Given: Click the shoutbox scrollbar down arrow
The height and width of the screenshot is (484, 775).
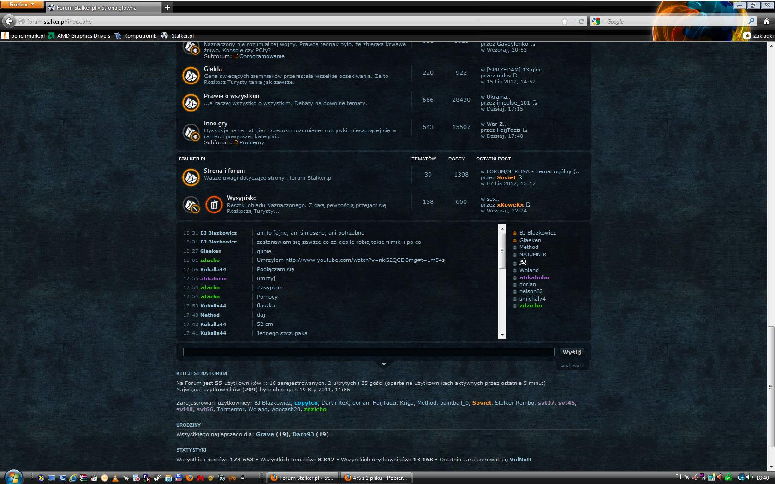Looking at the screenshot, I should tap(502, 335).
